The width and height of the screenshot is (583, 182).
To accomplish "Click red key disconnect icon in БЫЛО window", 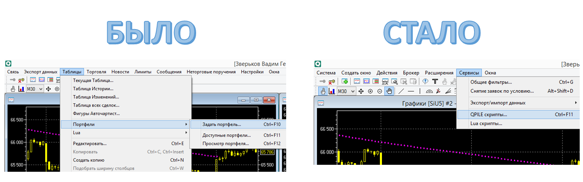I will 21,80.
